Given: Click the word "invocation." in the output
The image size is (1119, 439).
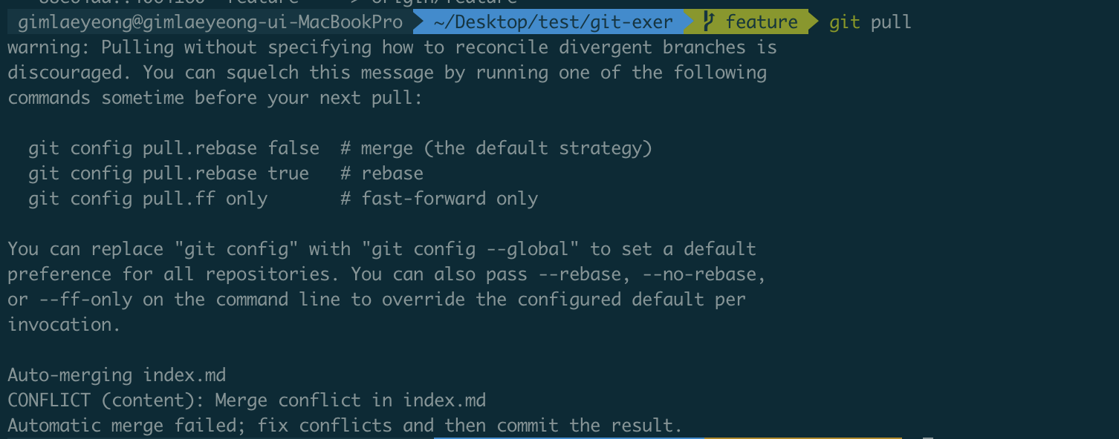Looking at the screenshot, I should coord(64,325).
